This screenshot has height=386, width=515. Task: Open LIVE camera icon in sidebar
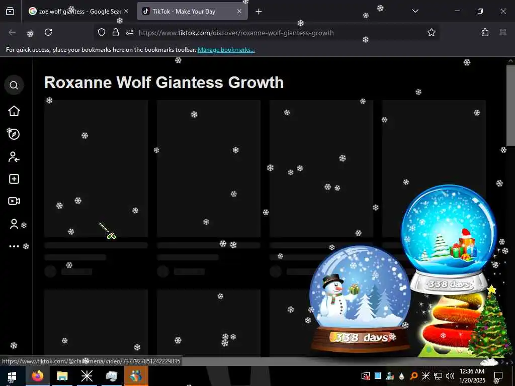[14, 201]
